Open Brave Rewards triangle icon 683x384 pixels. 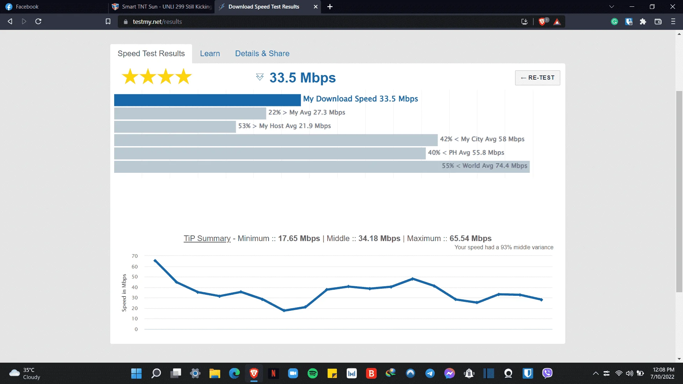tap(557, 22)
